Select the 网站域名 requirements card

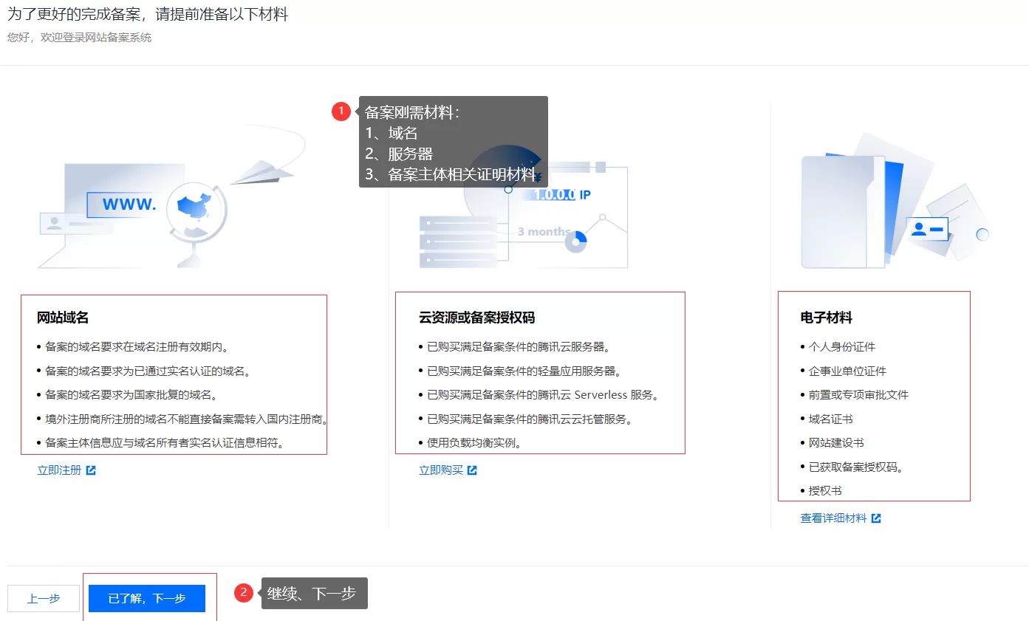coord(174,374)
